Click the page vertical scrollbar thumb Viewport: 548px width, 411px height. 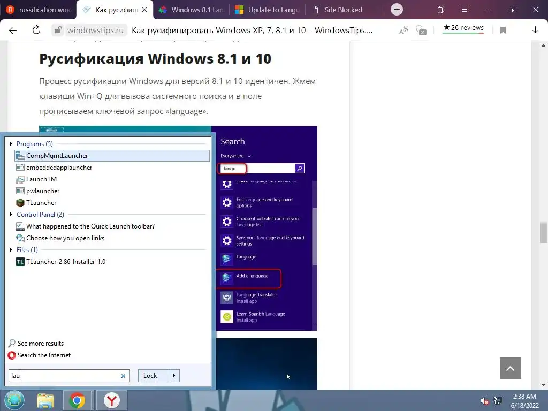tap(543, 232)
